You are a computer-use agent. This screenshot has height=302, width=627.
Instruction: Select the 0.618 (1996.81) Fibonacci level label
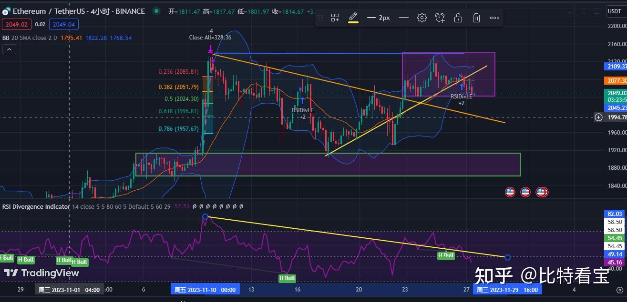(x=178, y=111)
